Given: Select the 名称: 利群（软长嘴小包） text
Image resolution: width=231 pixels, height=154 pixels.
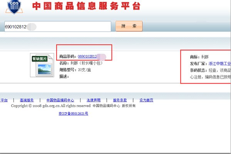Looking at the screenshot, I should [x=81, y=63].
